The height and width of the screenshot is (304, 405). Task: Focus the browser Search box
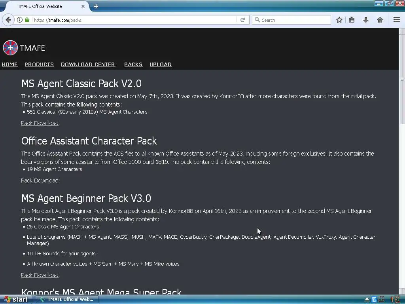[x=291, y=20]
